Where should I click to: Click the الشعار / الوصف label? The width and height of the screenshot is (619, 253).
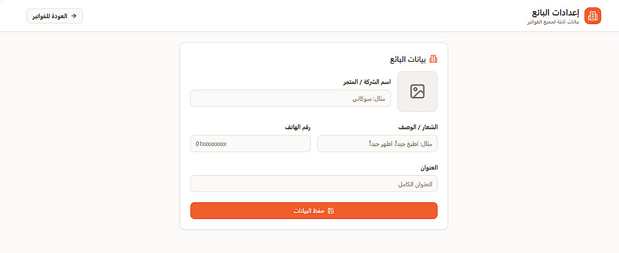[418, 127]
